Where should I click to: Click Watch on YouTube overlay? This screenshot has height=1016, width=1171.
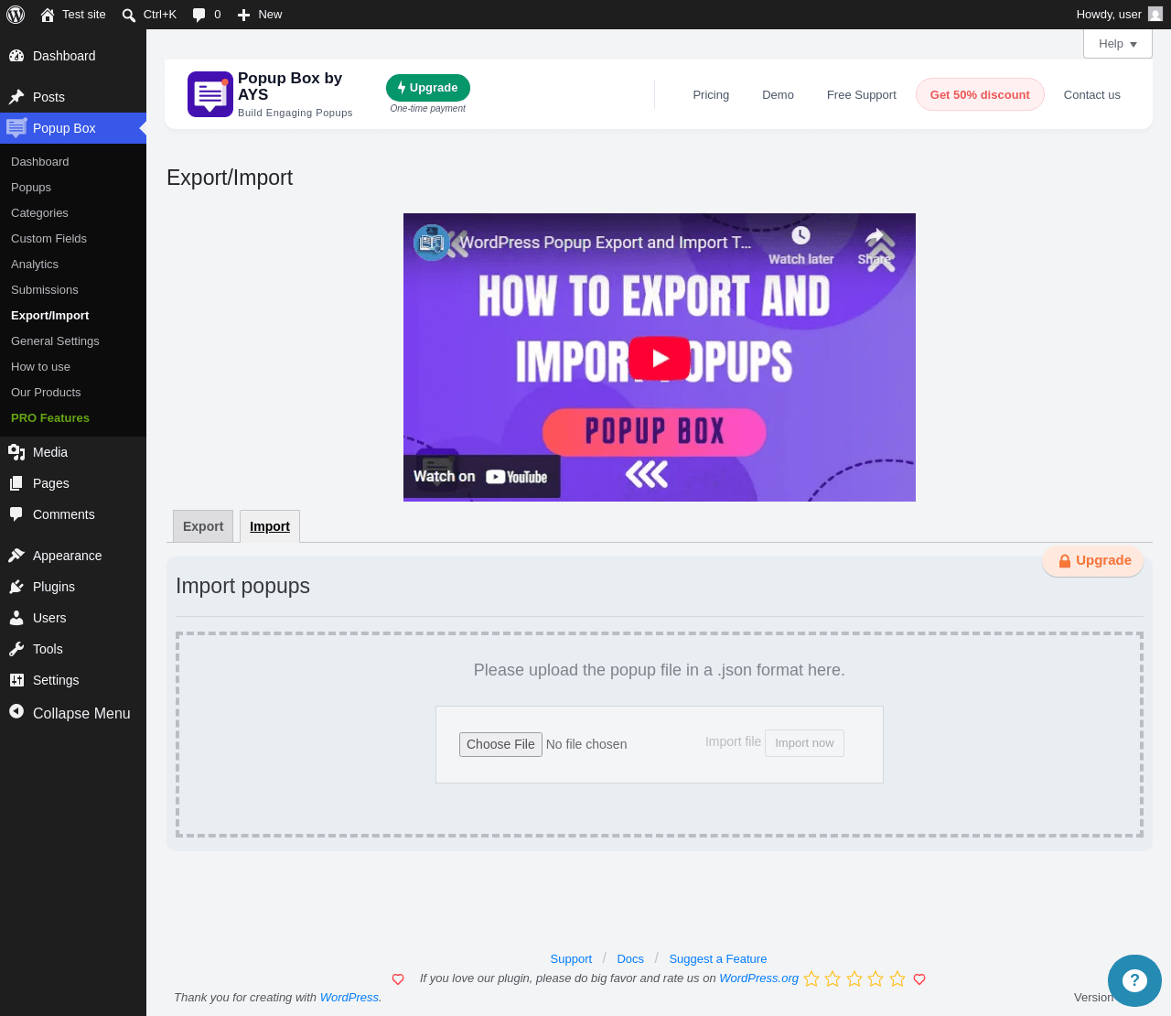pyautogui.click(x=482, y=477)
